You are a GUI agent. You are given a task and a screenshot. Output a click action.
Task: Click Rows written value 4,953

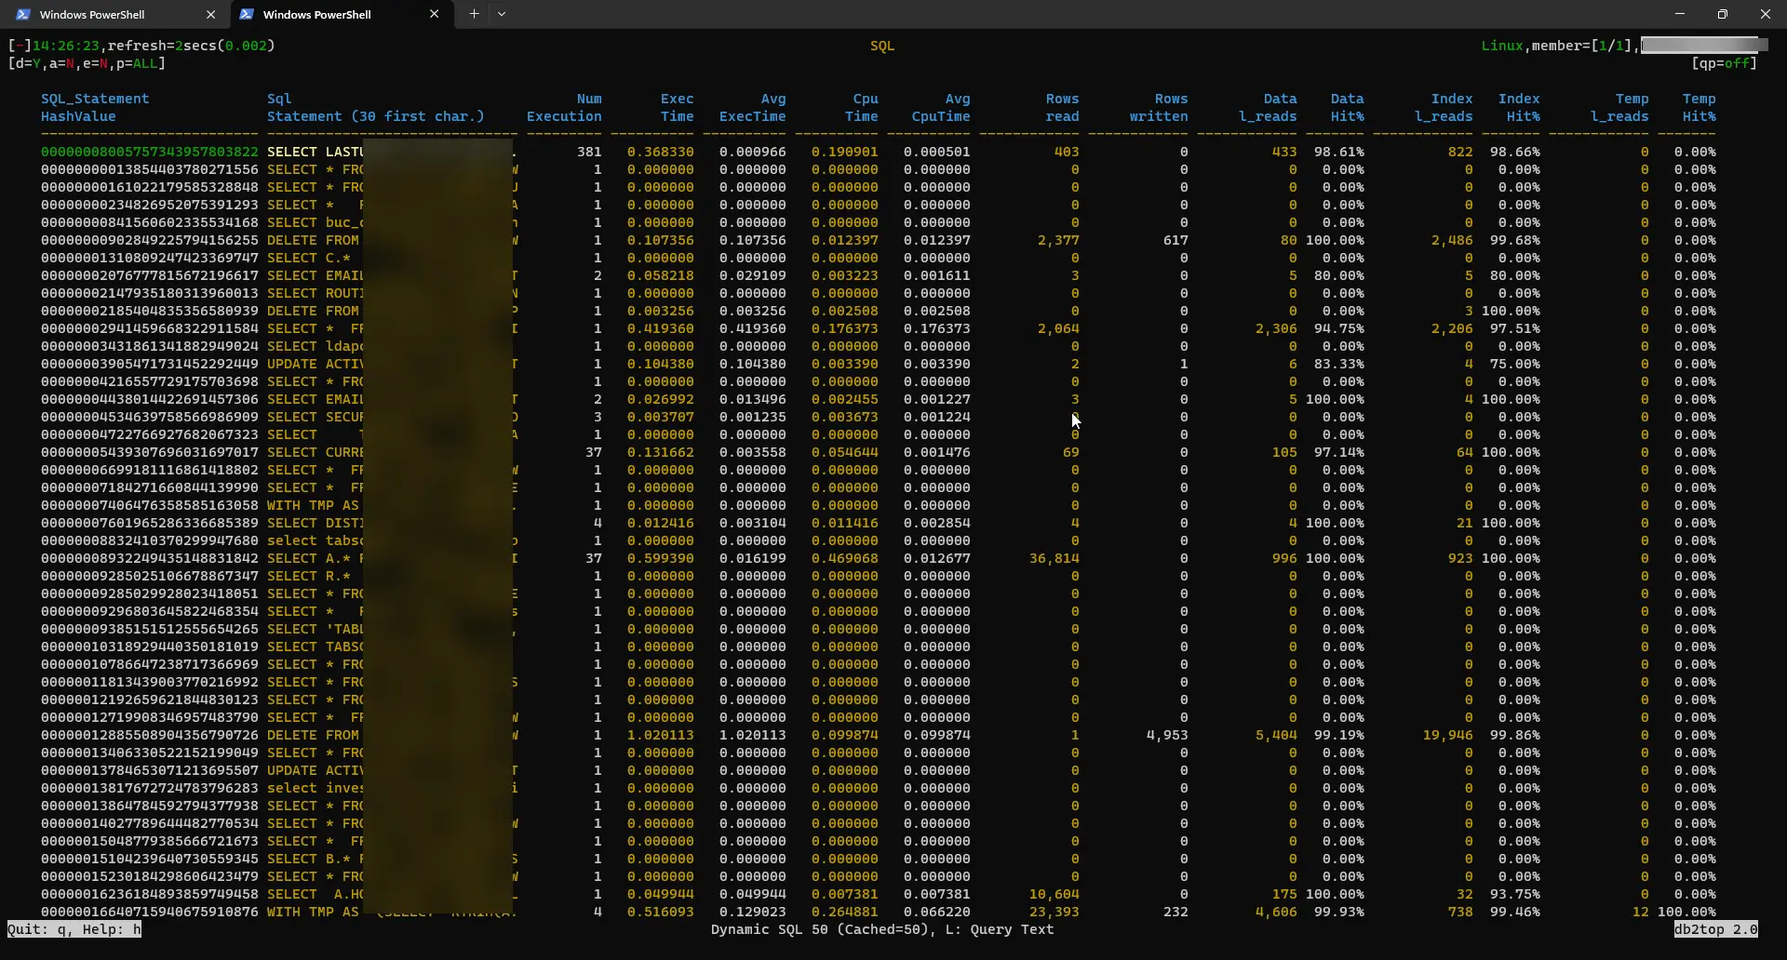(1167, 735)
